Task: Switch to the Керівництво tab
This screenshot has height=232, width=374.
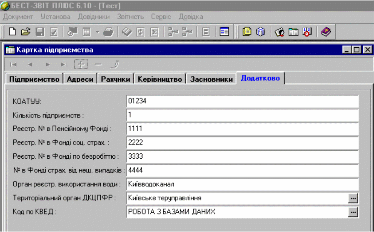Action: (x=160, y=79)
